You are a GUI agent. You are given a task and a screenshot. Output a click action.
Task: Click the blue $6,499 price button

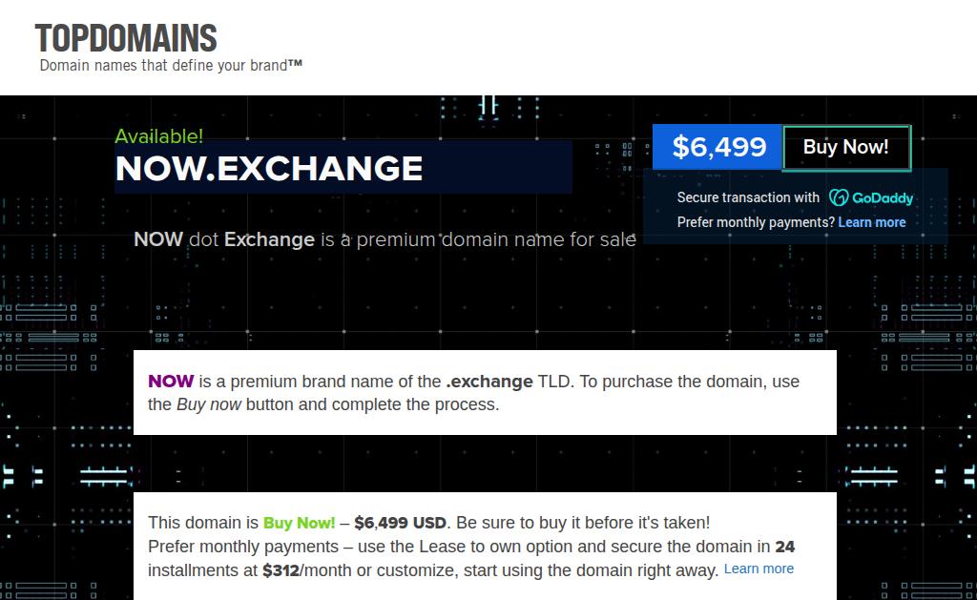718,147
